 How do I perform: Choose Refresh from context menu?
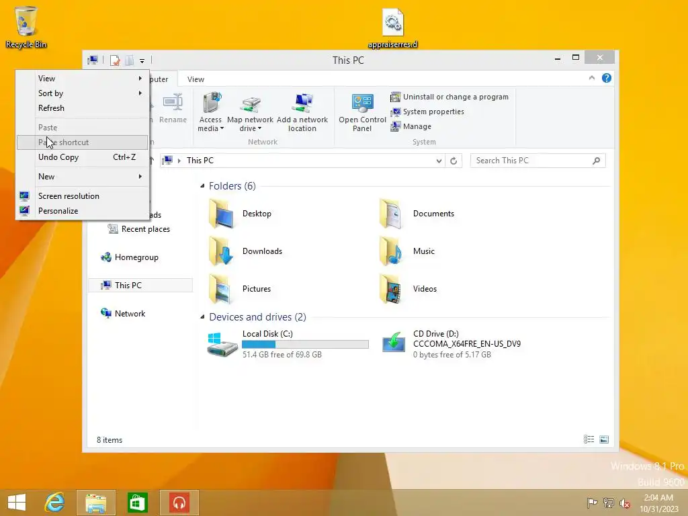tap(83, 108)
